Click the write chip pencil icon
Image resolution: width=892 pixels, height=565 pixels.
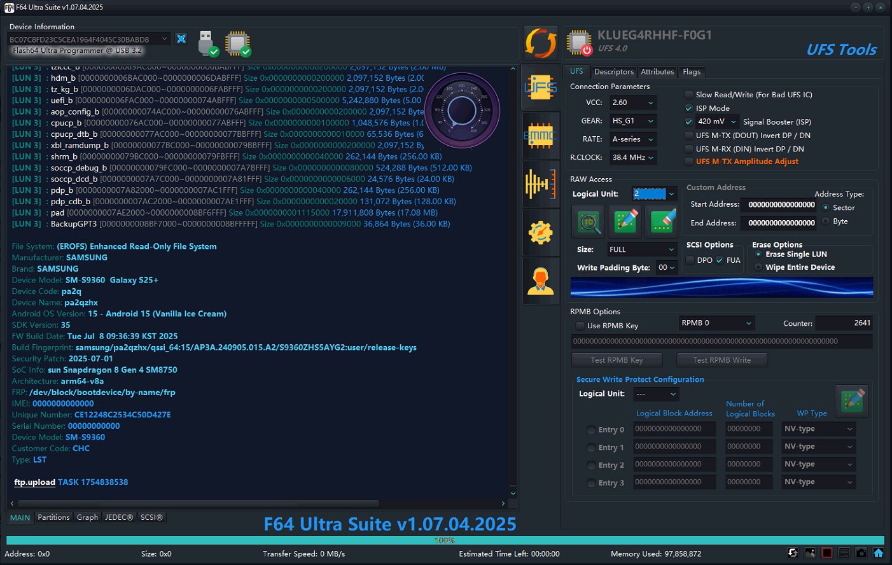pos(625,221)
